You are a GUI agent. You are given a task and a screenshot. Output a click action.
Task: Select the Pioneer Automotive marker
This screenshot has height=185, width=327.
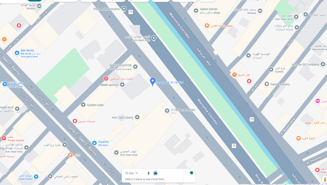[x=124, y=9]
